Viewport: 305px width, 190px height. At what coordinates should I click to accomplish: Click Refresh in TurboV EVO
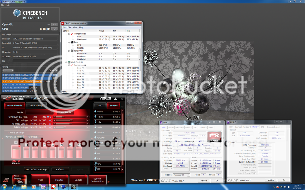[x=60, y=169]
